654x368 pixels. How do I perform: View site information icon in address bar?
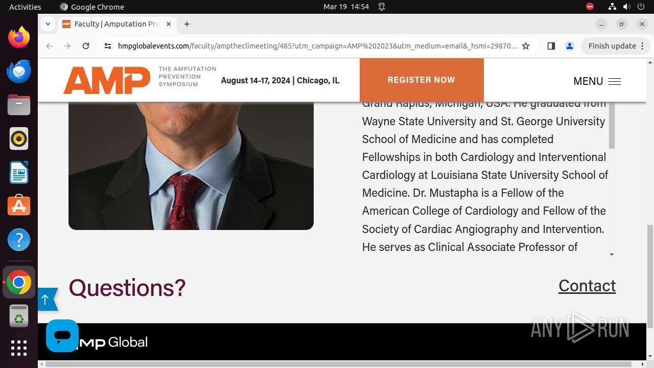click(x=107, y=46)
